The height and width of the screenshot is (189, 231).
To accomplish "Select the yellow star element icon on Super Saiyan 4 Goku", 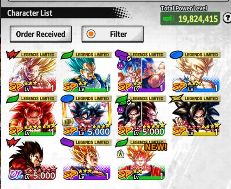I will point(176,98).
